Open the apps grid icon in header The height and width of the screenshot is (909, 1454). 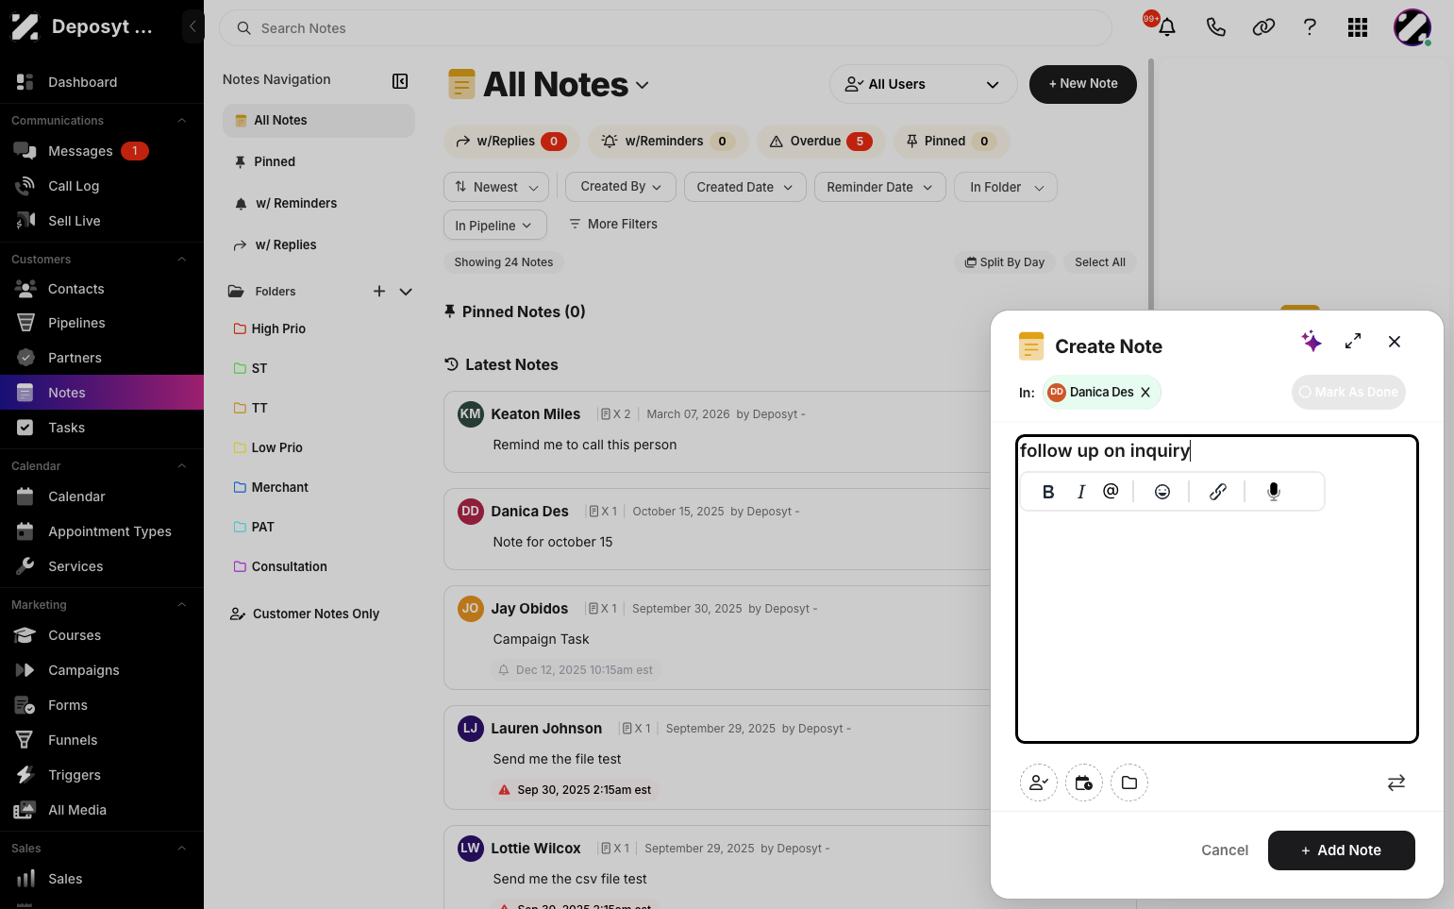[x=1358, y=27]
